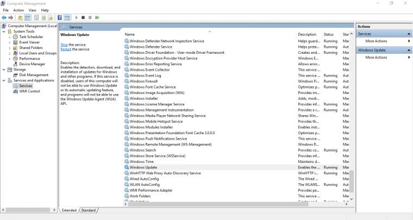Toggle Show/Hide Action Pane toolbar icon
413x220 pixels.
[x=67, y=17]
